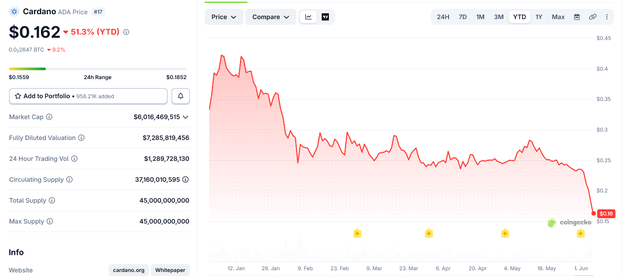Select the 24H time range

(443, 17)
